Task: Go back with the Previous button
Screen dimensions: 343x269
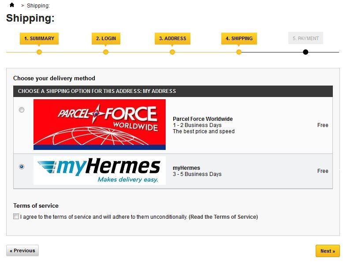Action: [22, 250]
